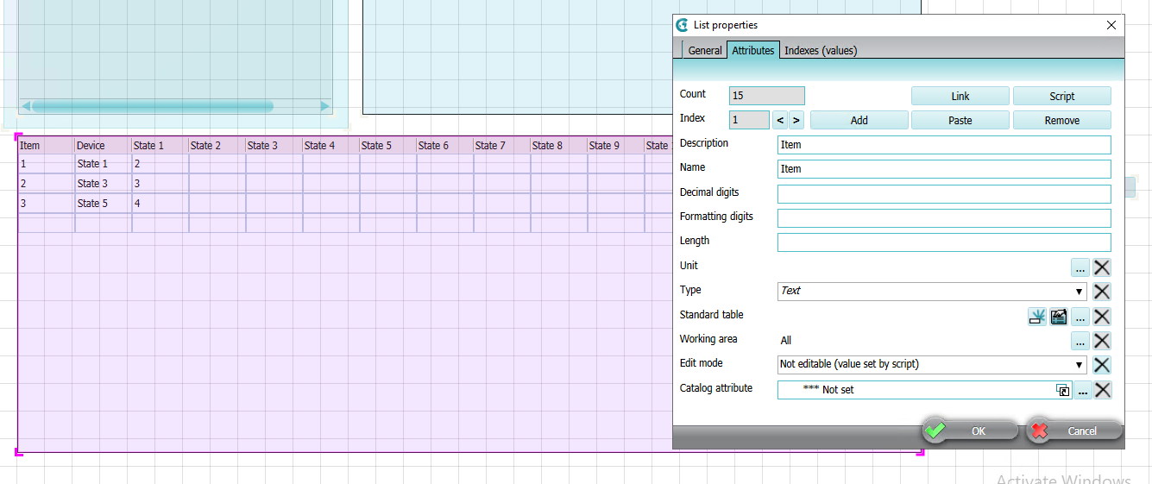This screenshot has height=484, width=1152.
Task: Reset Working area using the X icon
Action: pos(1102,341)
